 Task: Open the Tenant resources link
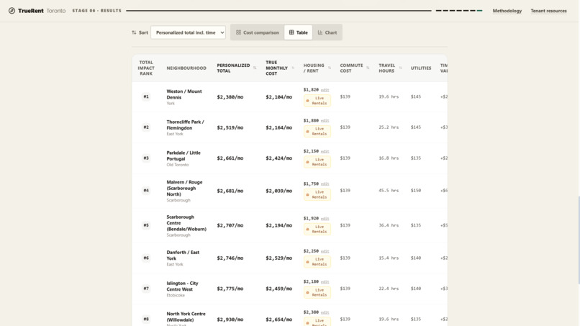click(x=548, y=11)
